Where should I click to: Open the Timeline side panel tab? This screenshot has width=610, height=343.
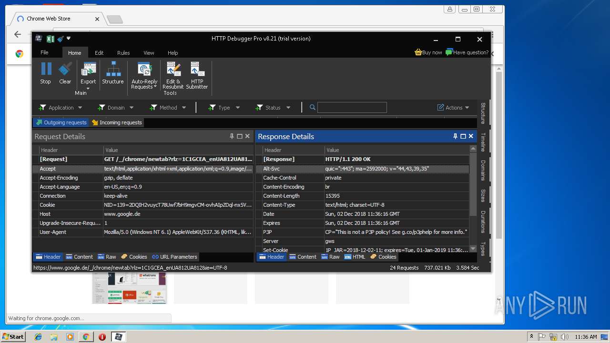coord(483,142)
